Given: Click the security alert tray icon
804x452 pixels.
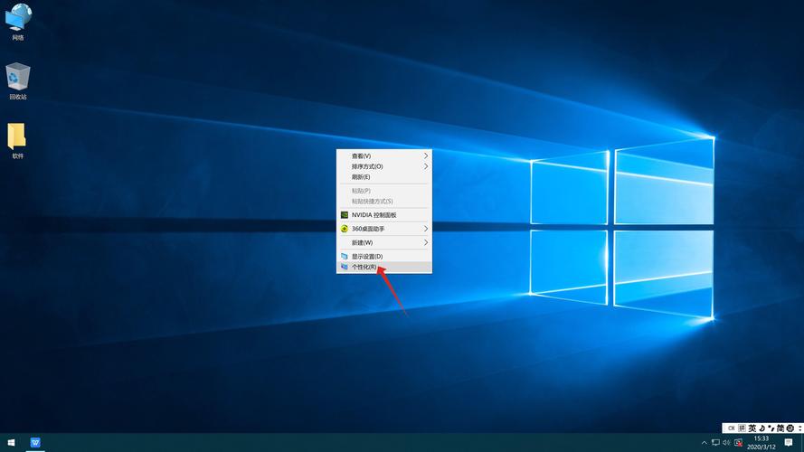Looking at the screenshot, I should click(738, 443).
